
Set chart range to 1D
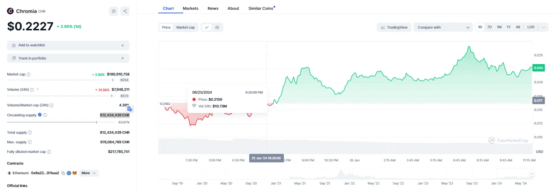[480, 27]
